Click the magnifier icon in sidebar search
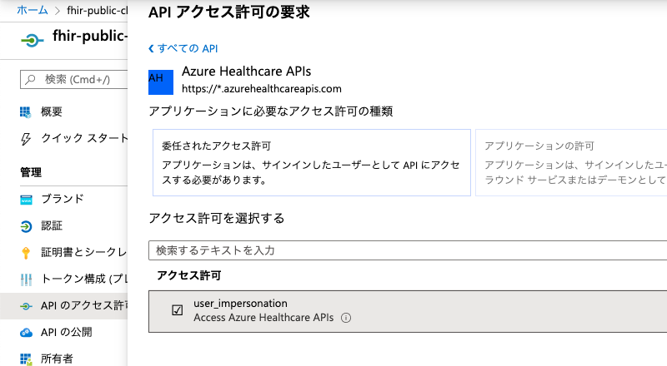667x366 pixels. (30, 79)
